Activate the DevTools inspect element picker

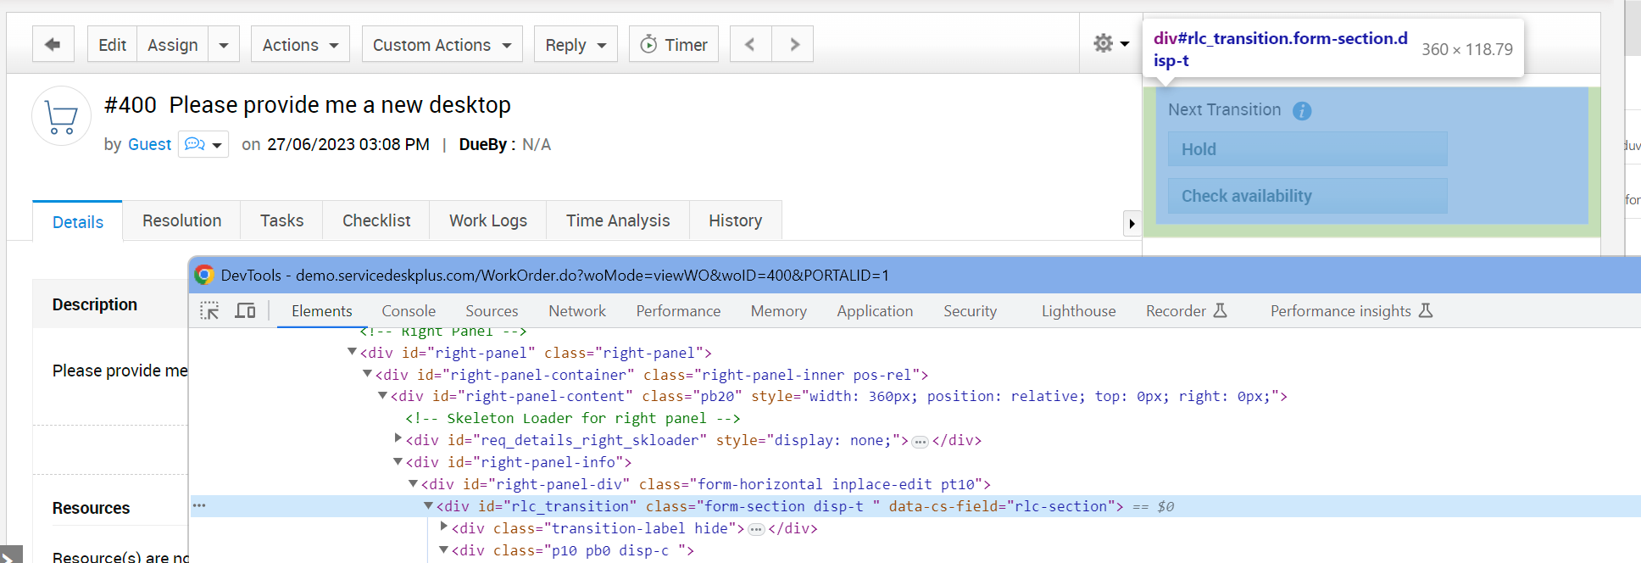tap(209, 311)
